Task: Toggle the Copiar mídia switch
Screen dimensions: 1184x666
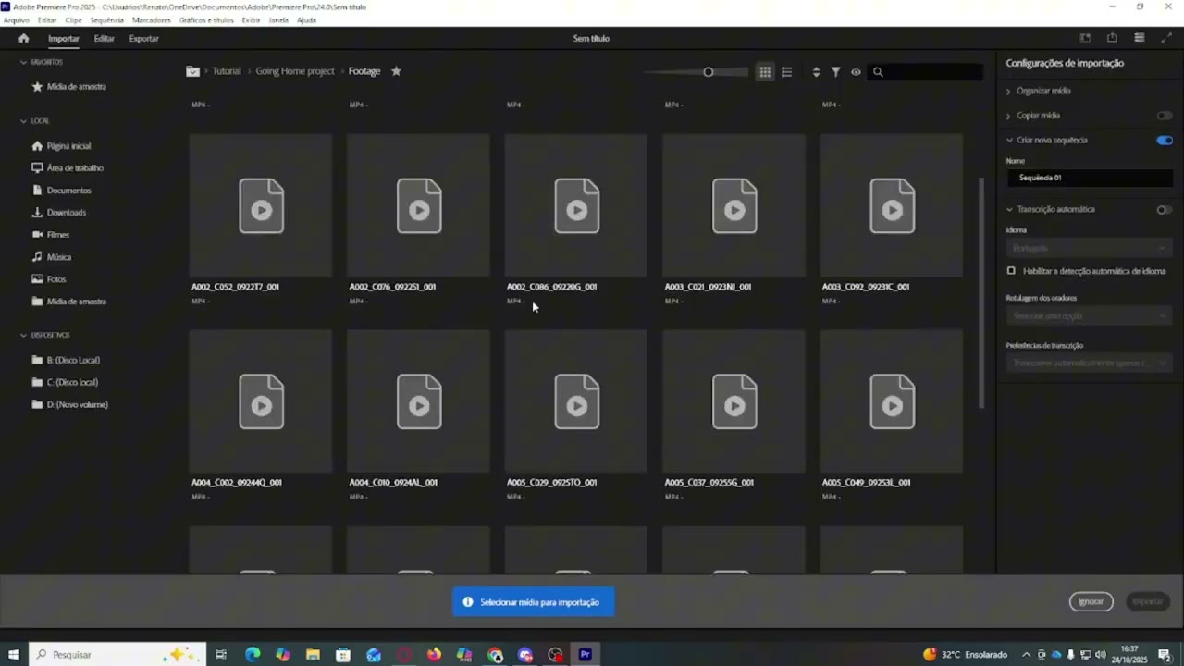Action: pyautogui.click(x=1165, y=116)
